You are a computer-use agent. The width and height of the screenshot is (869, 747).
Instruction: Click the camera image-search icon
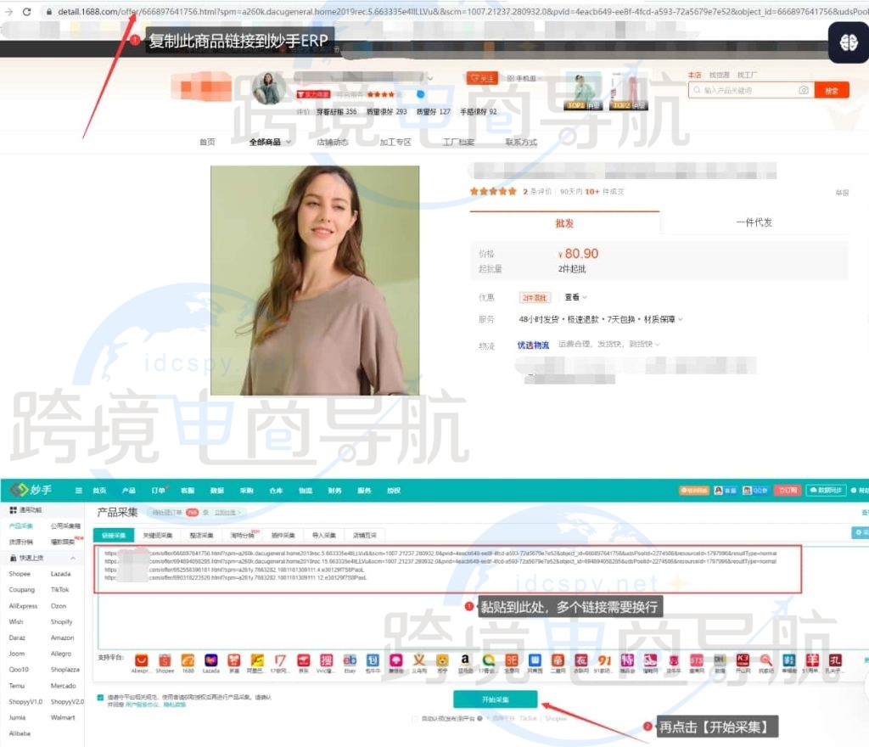[x=803, y=90]
